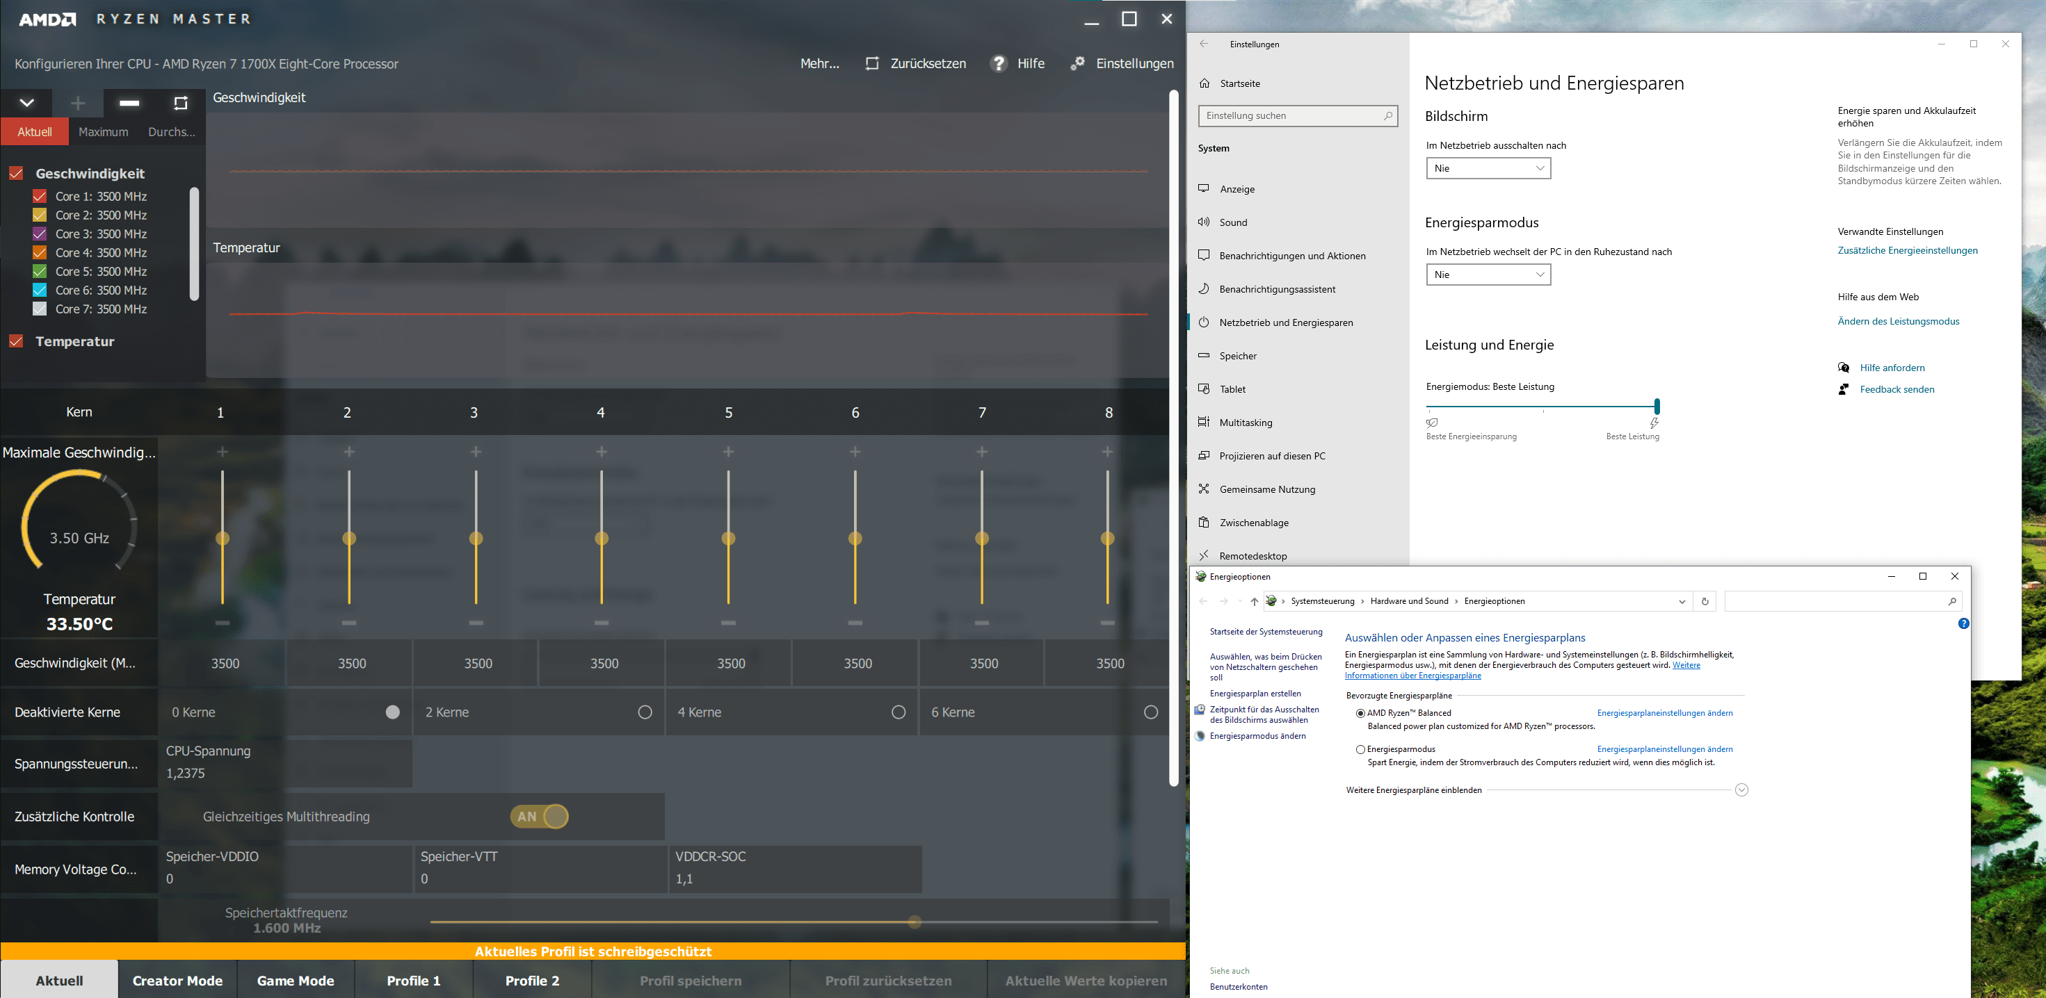Select the 6 Kerne deactivated cores radio
Viewport: 2046px width, 998px height.
click(1151, 712)
